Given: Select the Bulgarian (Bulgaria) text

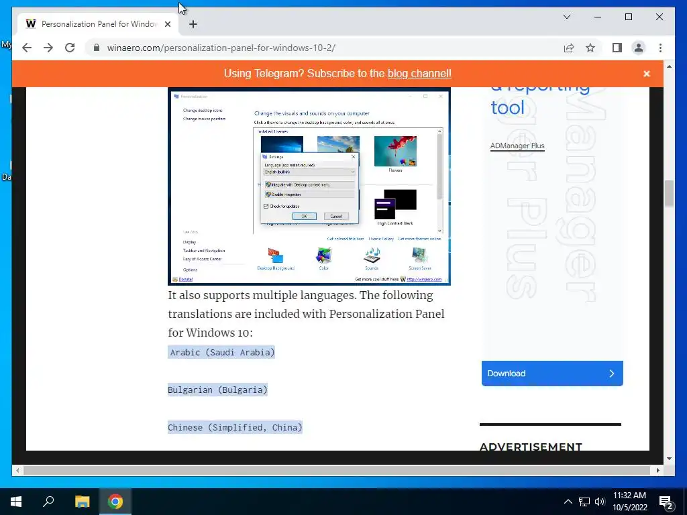Looking at the screenshot, I should pos(217,390).
